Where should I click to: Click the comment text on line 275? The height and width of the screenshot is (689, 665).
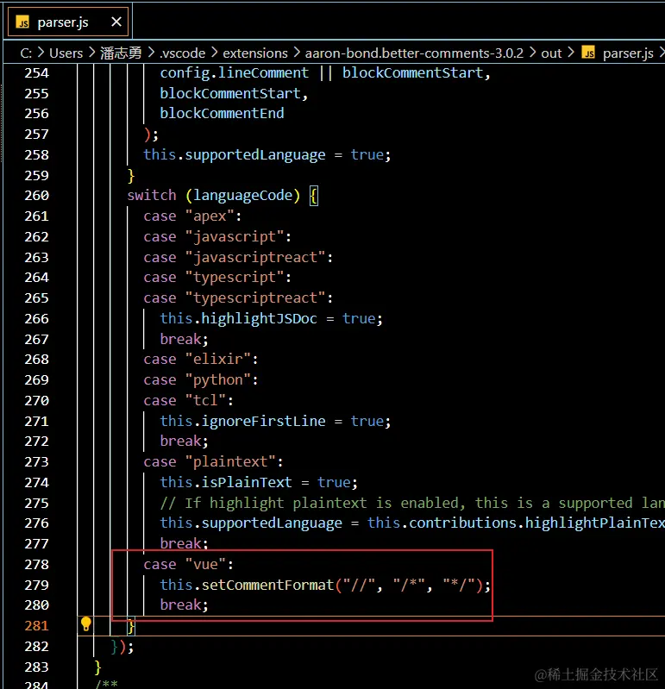click(x=412, y=503)
